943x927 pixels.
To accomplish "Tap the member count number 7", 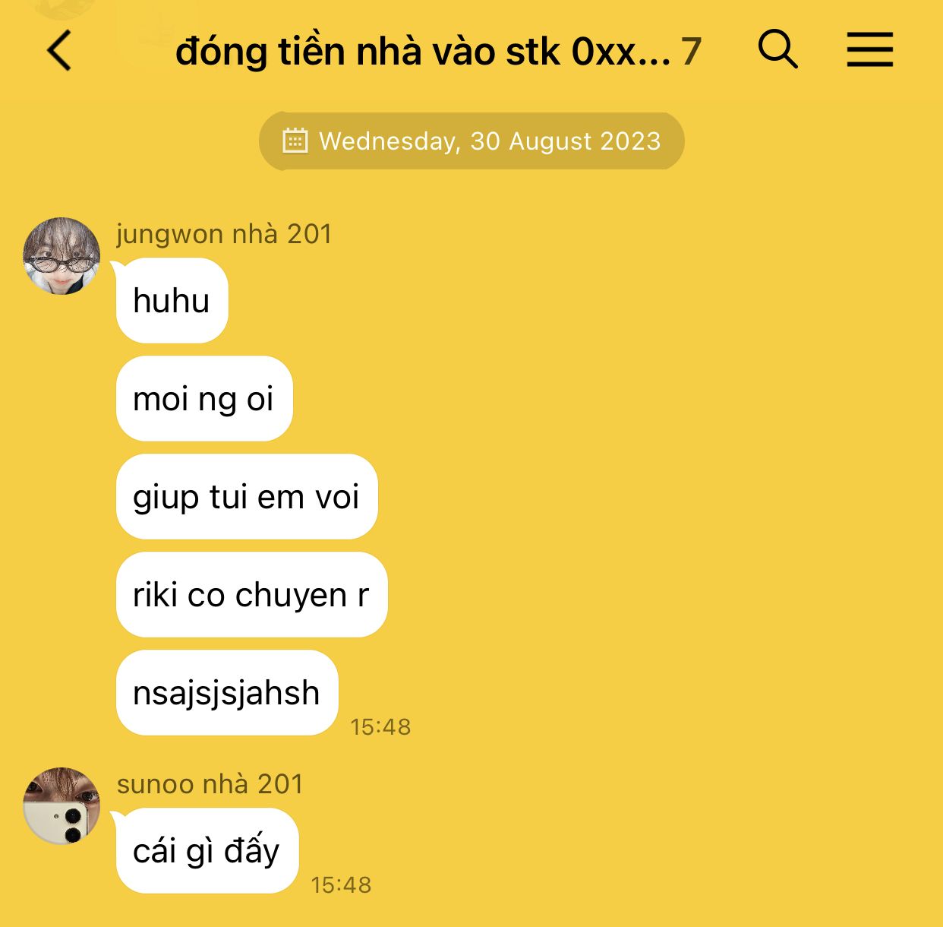I will (x=691, y=52).
